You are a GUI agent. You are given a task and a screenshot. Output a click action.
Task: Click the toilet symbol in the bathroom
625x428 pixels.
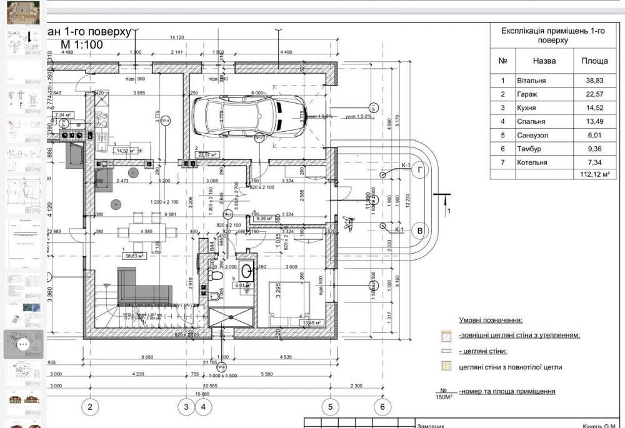[x=216, y=274]
